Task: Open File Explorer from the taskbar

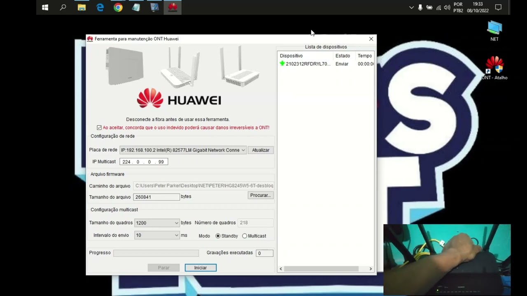Action: pyautogui.click(x=82, y=7)
